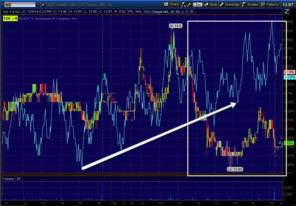The height and width of the screenshot is (206, 296).
Task: Select the /VX 1 d 1m chart label
Action: [x=12, y=12]
